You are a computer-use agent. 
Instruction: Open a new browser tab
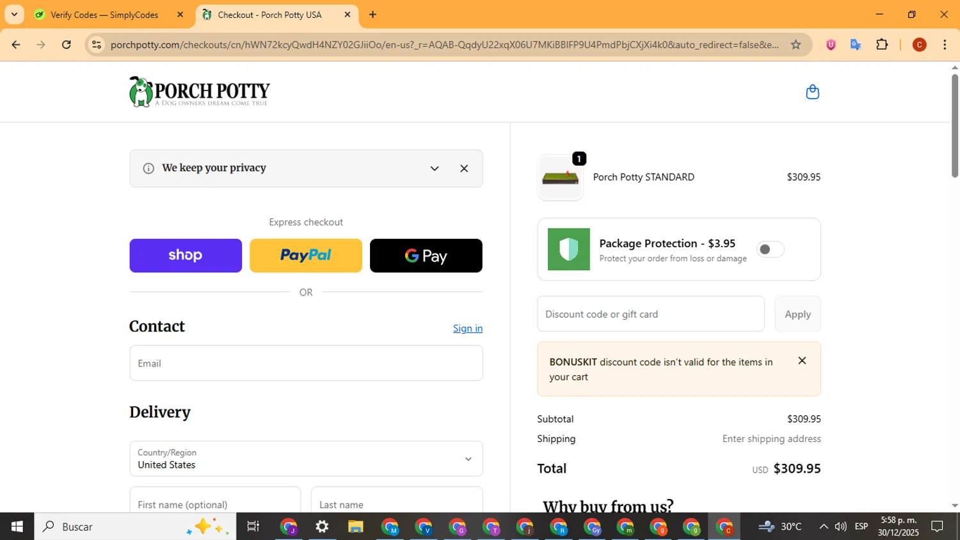tap(372, 15)
